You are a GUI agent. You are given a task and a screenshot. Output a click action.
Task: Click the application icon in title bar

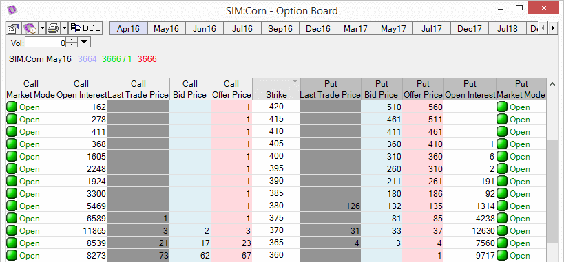pyautogui.click(x=12, y=9)
